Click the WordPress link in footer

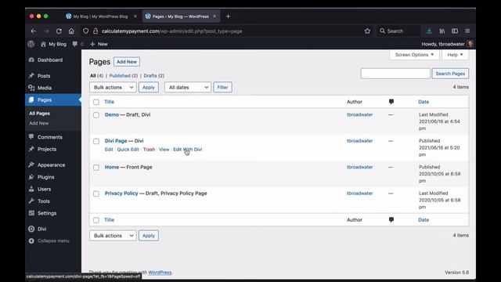click(160, 273)
